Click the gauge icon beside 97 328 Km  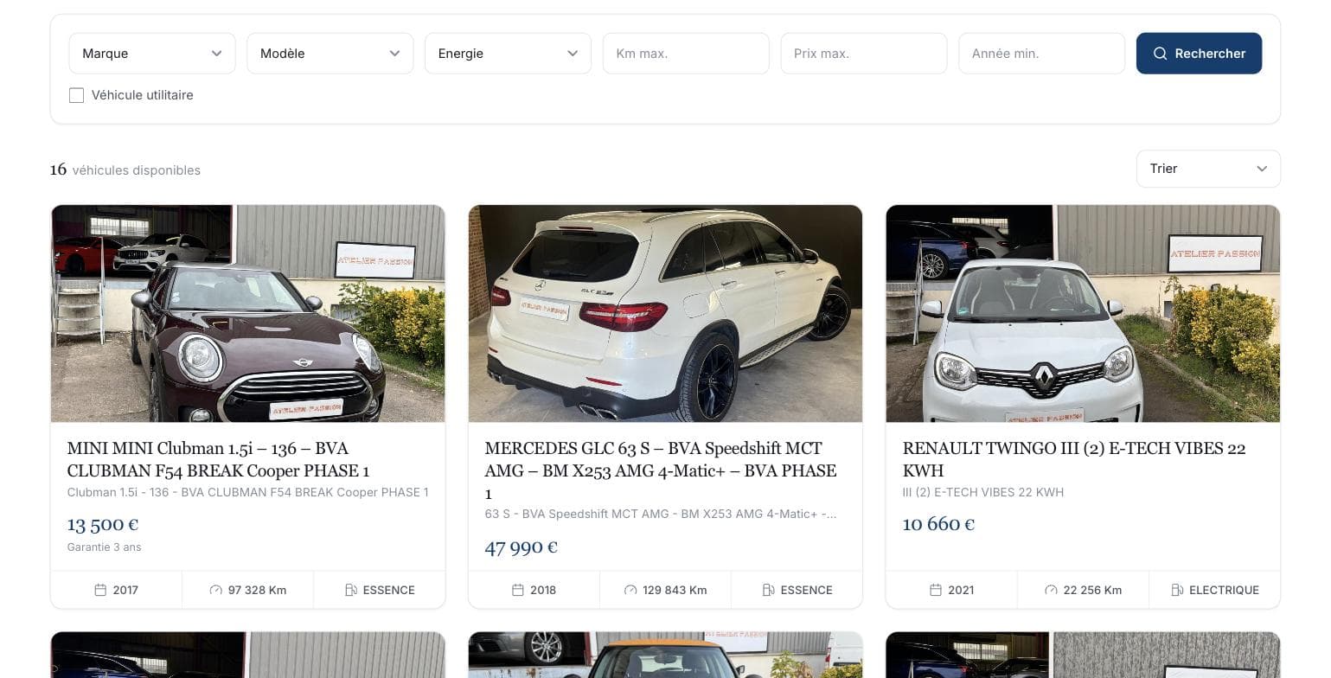click(215, 590)
